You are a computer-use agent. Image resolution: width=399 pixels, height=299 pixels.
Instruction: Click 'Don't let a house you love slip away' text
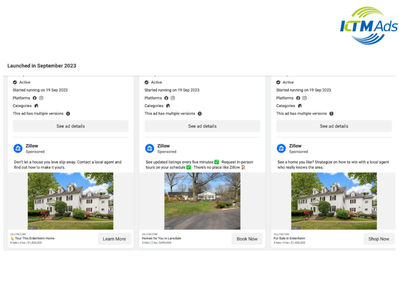[45, 162]
